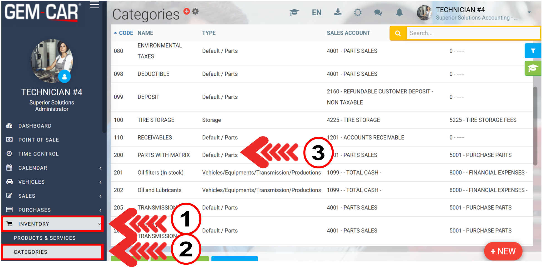The width and height of the screenshot is (542, 268).
Task: Toggle the sun-shaped theme icon in header
Action: (x=358, y=13)
